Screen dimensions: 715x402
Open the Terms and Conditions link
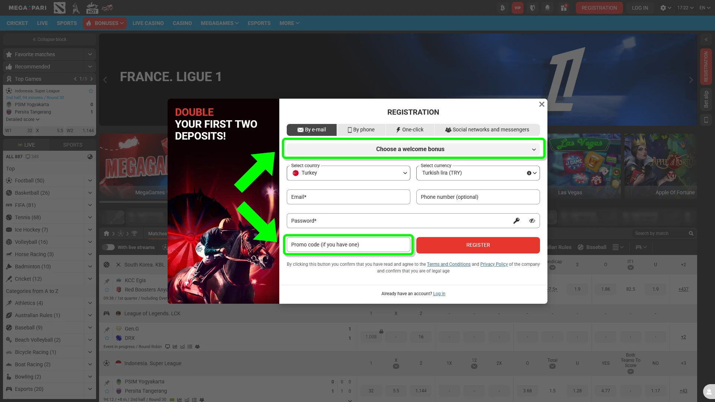tap(449, 264)
